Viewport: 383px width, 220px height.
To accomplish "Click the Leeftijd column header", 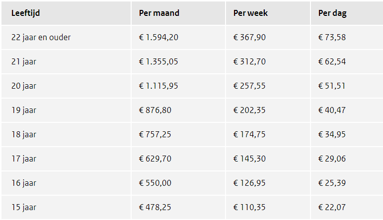I will pos(26,13).
